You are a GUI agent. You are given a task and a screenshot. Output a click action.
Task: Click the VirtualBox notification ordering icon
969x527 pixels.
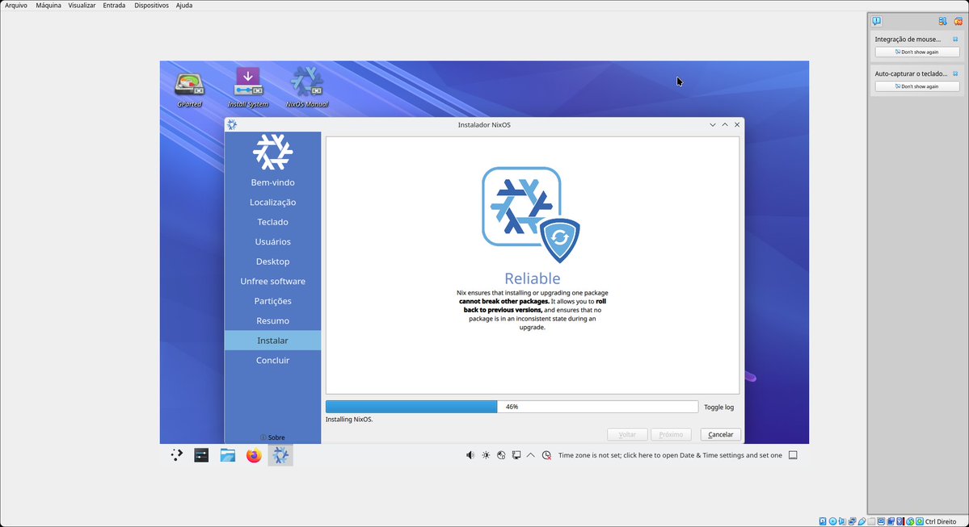[x=942, y=21]
